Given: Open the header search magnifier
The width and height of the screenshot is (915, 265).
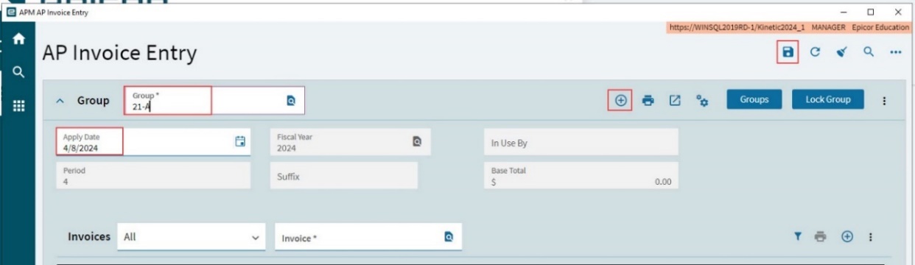Looking at the screenshot, I should (x=869, y=52).
